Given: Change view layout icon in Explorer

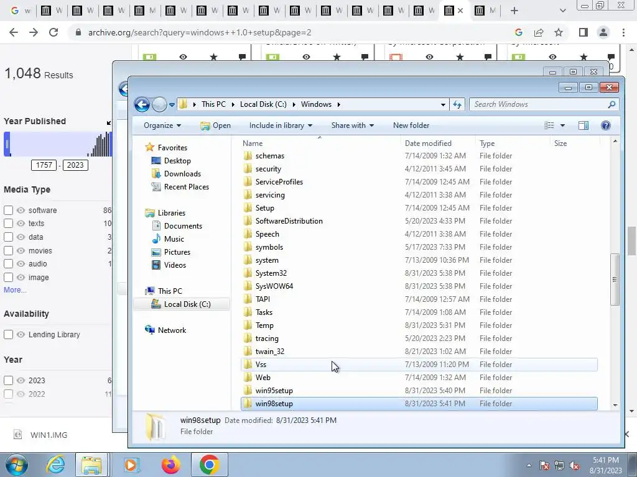Looking at the screenshot, I should 549,125.
